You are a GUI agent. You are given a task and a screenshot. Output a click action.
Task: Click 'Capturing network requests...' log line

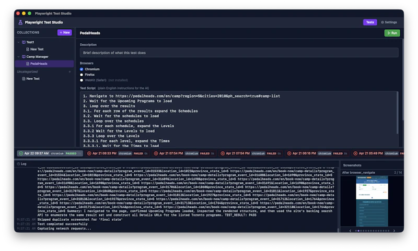click(x=64, y=229)
